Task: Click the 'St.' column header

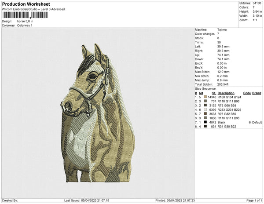Action: click(214, 93)
